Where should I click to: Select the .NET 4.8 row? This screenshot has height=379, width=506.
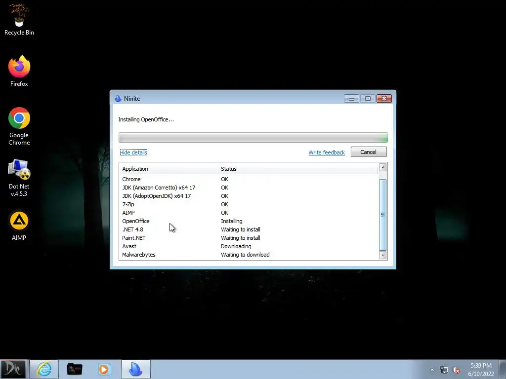click(249, 229)
